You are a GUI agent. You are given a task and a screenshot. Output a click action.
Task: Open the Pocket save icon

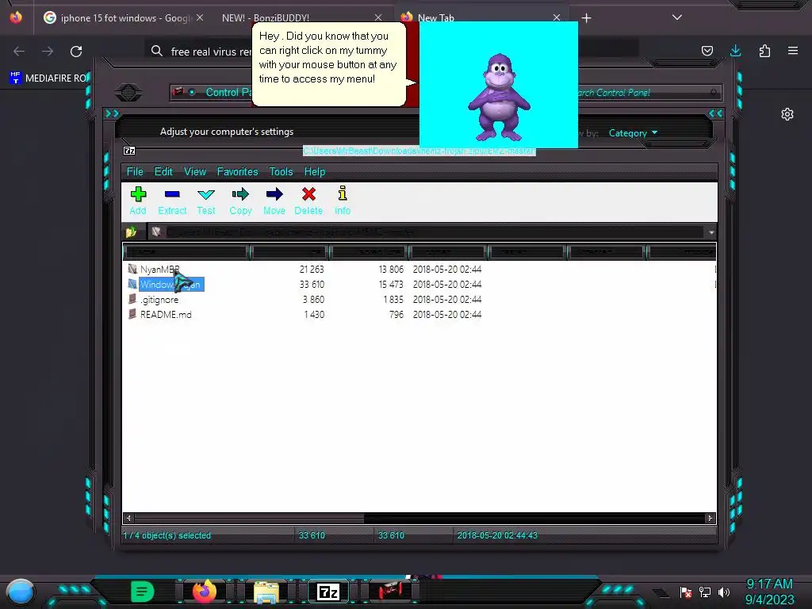click(x=707, y=51)
